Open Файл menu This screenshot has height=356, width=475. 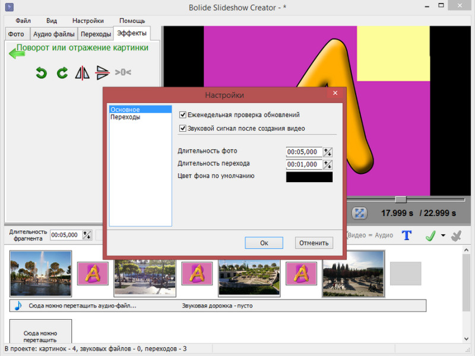(23, 21)
